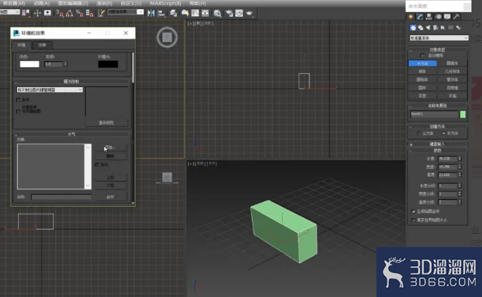Toggle the 自动栅格 AutoGrid checkbox
482x297 pixels.
tap(422, 56)
